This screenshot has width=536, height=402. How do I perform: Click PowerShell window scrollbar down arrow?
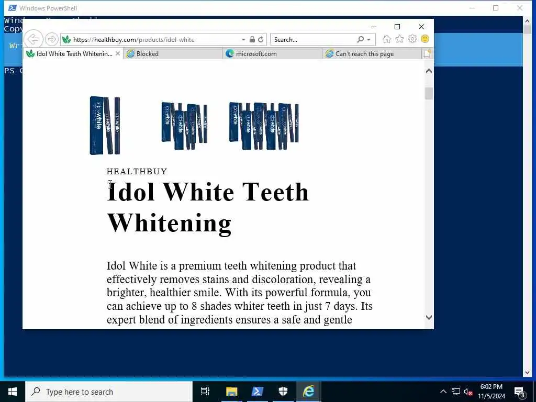point(527,372)
